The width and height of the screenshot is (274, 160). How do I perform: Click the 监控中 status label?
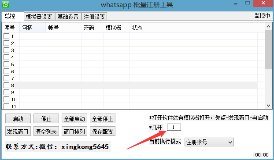pos(262,16)
